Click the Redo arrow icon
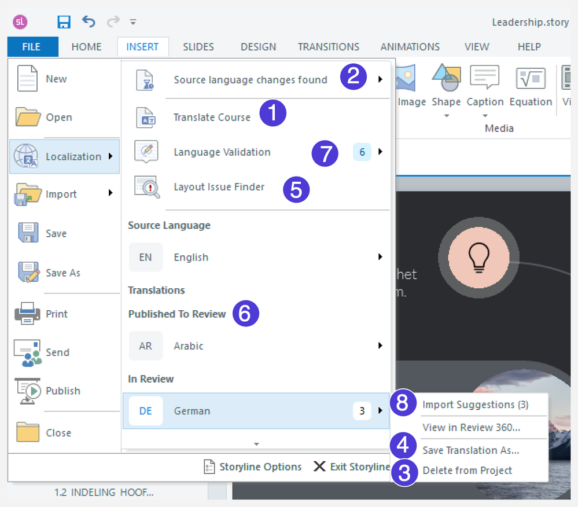 click(x=113, y=21)
